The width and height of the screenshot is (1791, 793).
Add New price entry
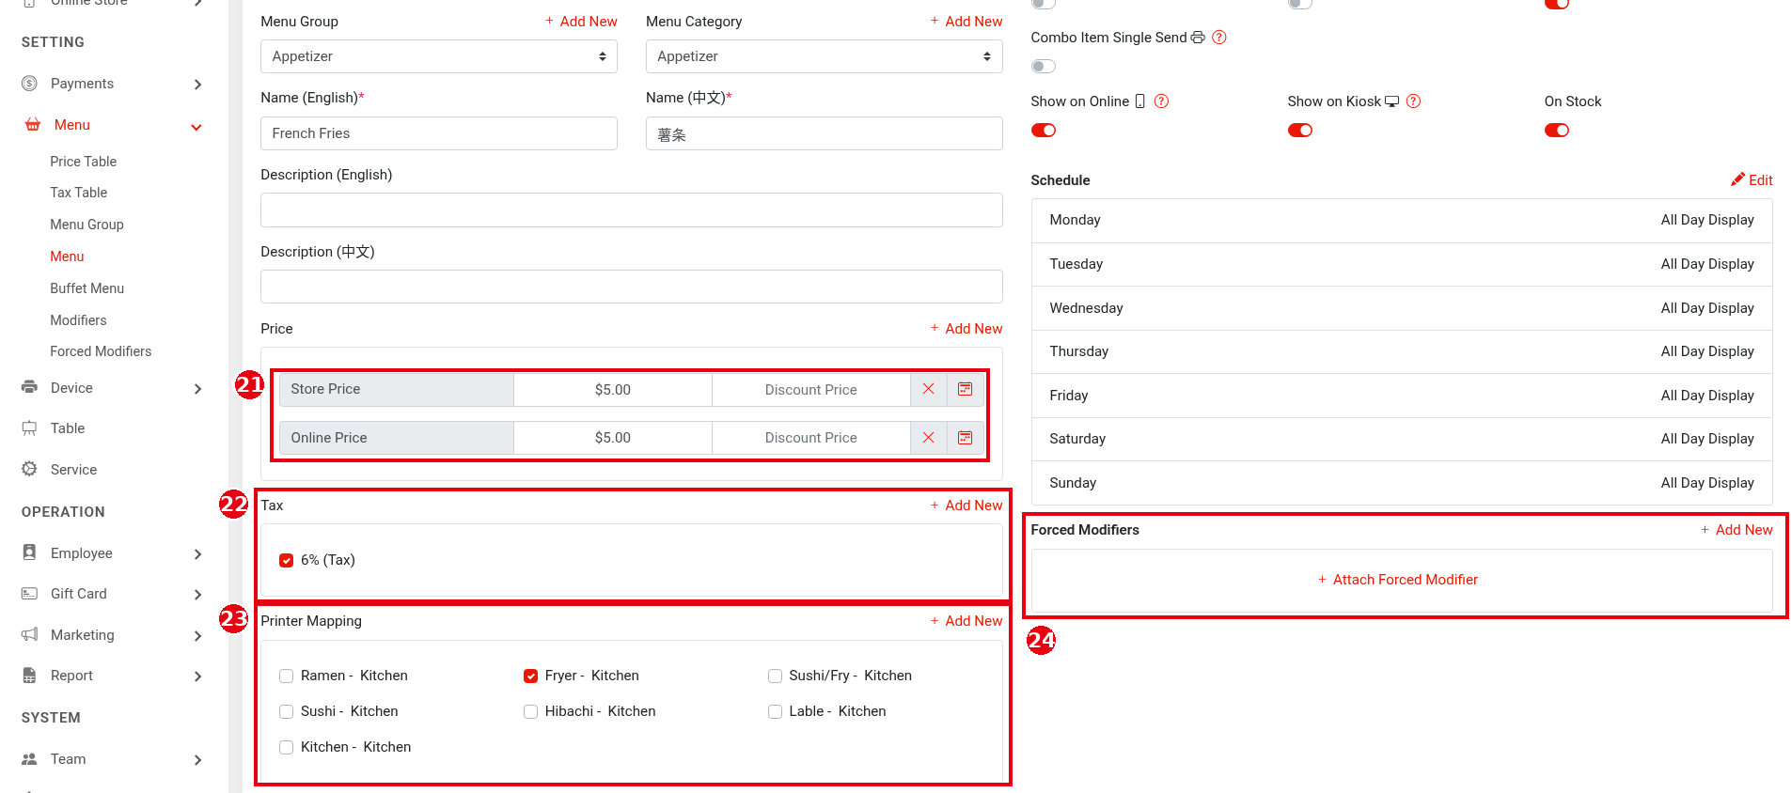click(x=966, y=328)
